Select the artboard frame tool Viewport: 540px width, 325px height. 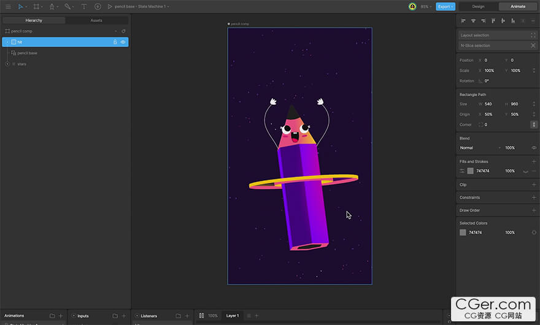36,6
